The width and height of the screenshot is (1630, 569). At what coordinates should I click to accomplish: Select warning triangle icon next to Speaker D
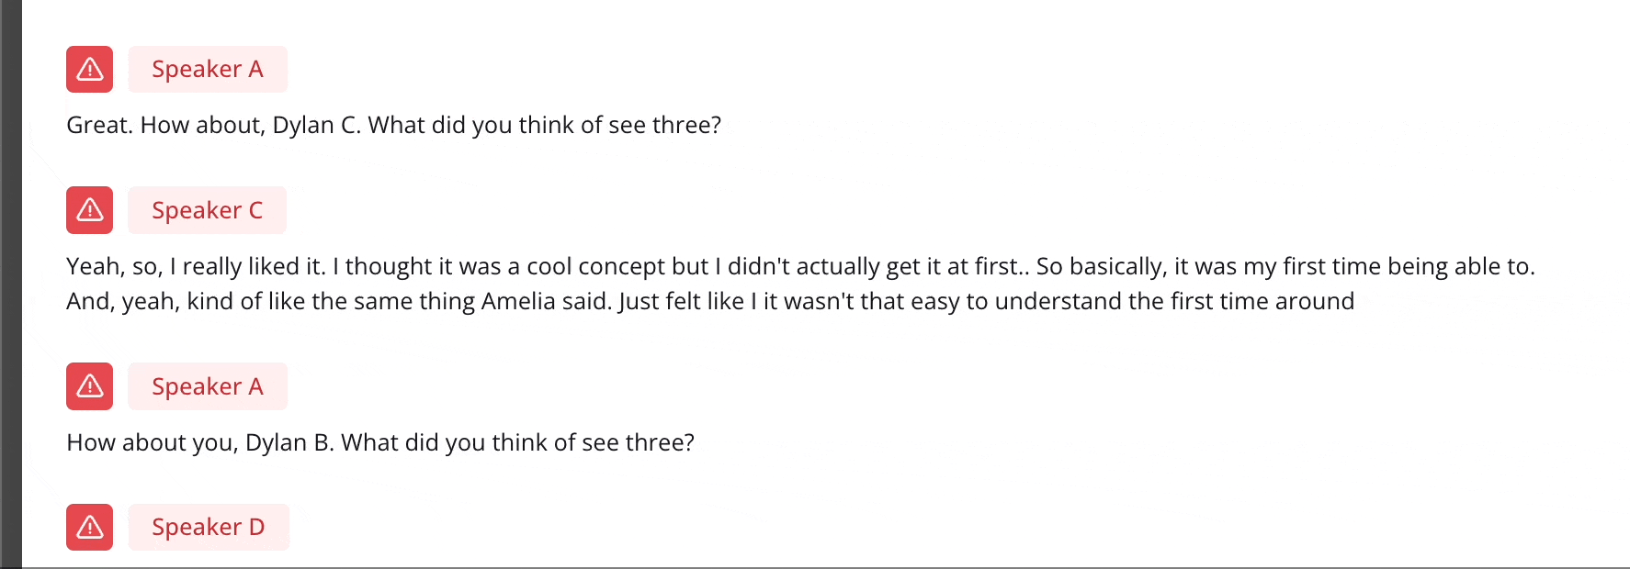(x=89, y=527)
